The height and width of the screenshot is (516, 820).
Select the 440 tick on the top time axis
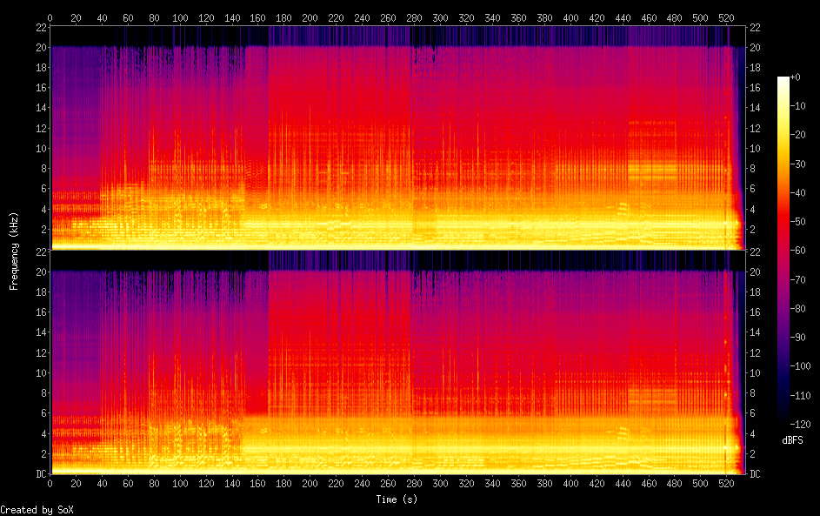(x=622, y=17)
